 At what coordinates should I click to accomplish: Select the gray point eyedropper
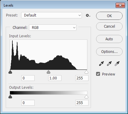109,64
